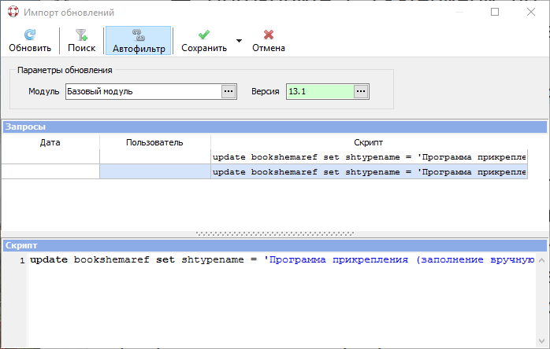The width and height of the screenshot is (550, 349).
Task: Click line 1 in the script editor
Action: pos(282,259)
